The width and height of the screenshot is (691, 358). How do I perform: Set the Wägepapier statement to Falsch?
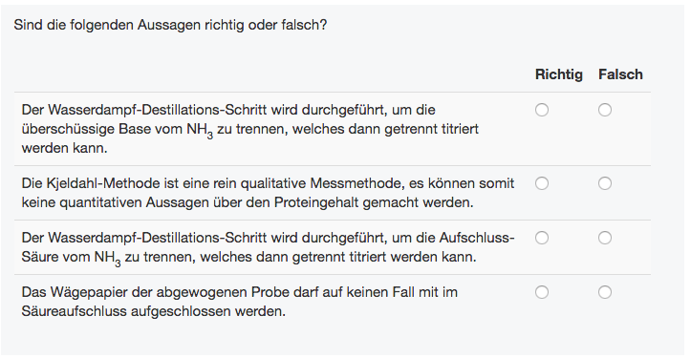point(605,292)
